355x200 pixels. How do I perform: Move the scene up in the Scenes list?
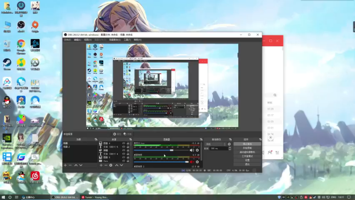tap(76, 165)
